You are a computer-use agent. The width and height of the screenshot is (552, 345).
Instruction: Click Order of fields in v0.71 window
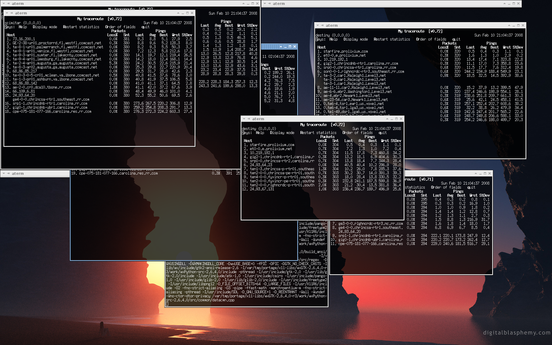[x=446, y=187]
